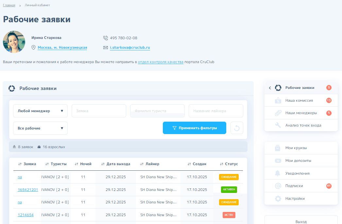Click the reset filters circular arrow icon
Image resolution: width=342 pixels, height=224 pixels.
point(237,128)
